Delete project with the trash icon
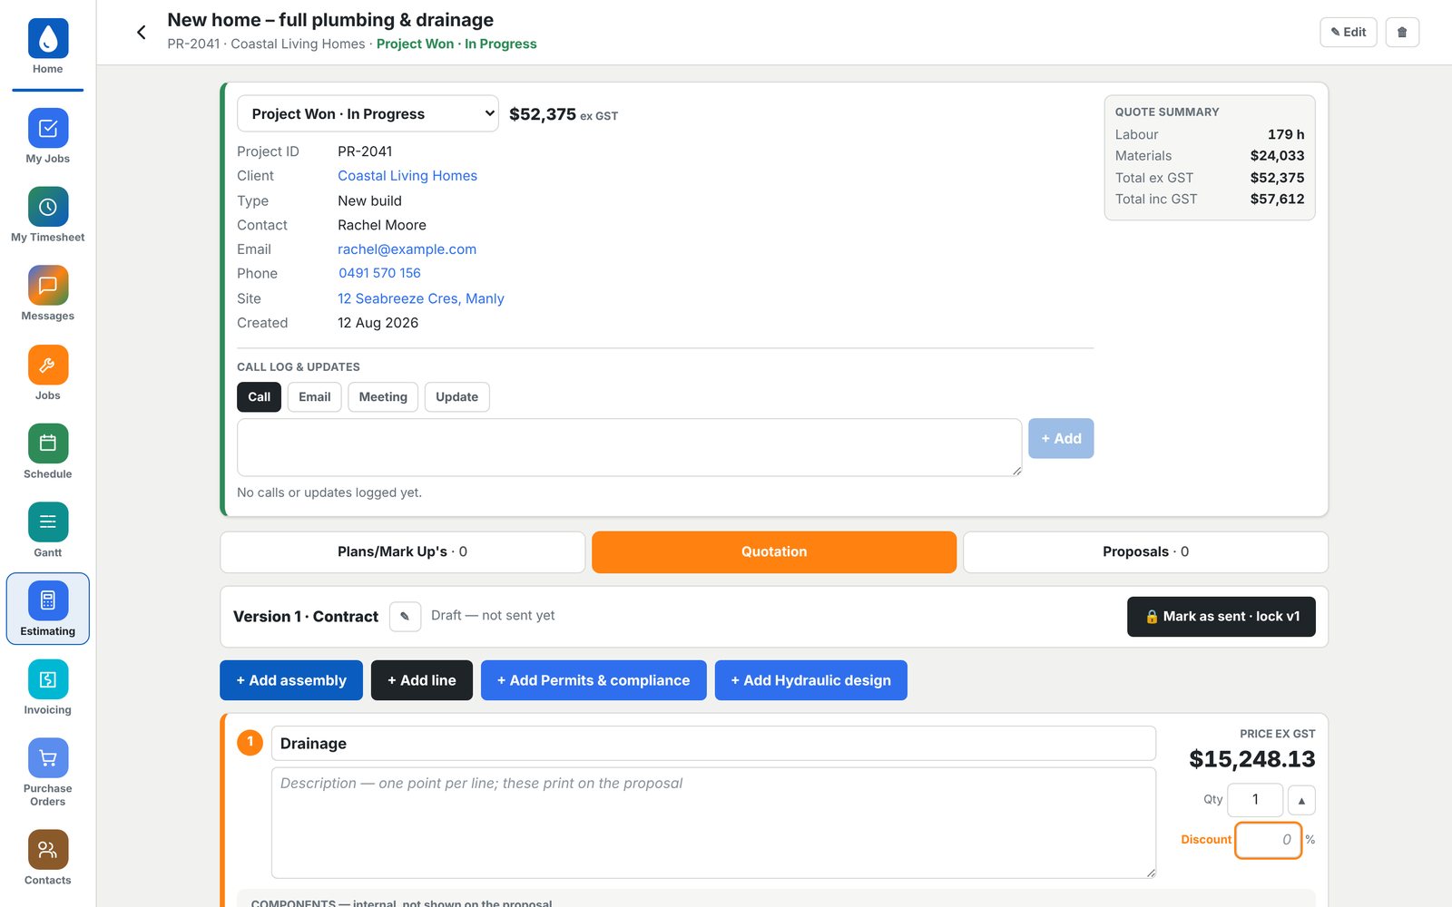This screenshot has width=1452, height=907. [x=1402, y=32]
